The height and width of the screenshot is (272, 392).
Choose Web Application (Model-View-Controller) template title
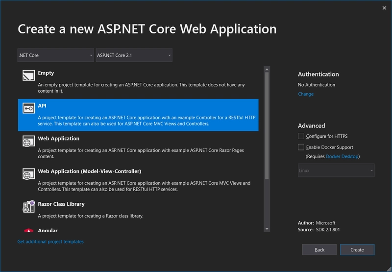click(x=90, y=171)
